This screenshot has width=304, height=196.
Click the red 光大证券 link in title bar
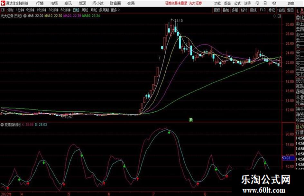196,3
